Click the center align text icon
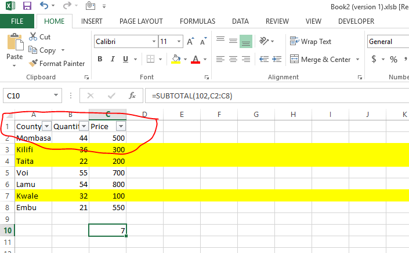The width and height of the screenshot is (409, 253). click(x=233, y=59)
